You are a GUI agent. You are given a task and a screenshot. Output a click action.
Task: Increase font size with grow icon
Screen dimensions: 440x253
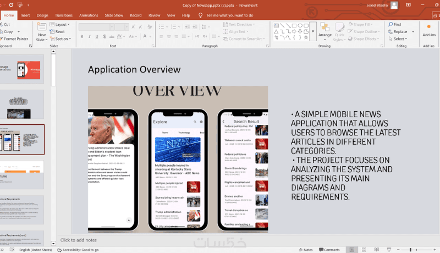(x=133, y=27)
